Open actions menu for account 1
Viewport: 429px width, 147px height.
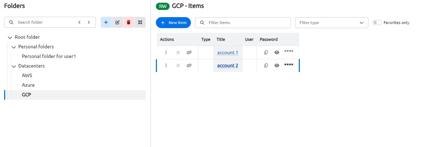click(x=166, y=52)
